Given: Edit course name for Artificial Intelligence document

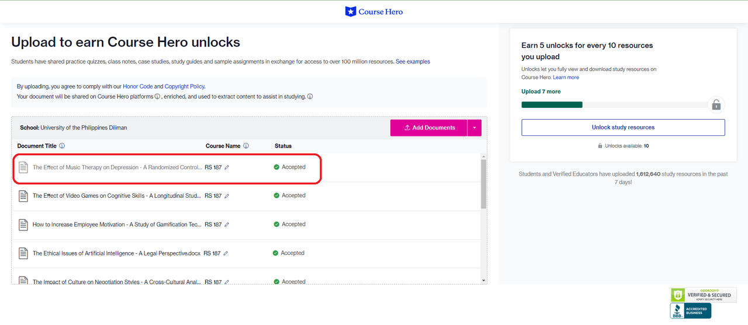Looking at the screenshot, I should (x=226, y=253).
